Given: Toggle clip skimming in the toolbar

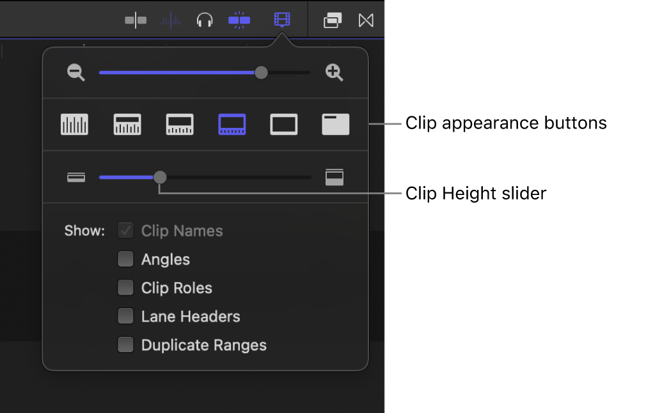Looking at the screenshot, I should (x=135, y=20).
